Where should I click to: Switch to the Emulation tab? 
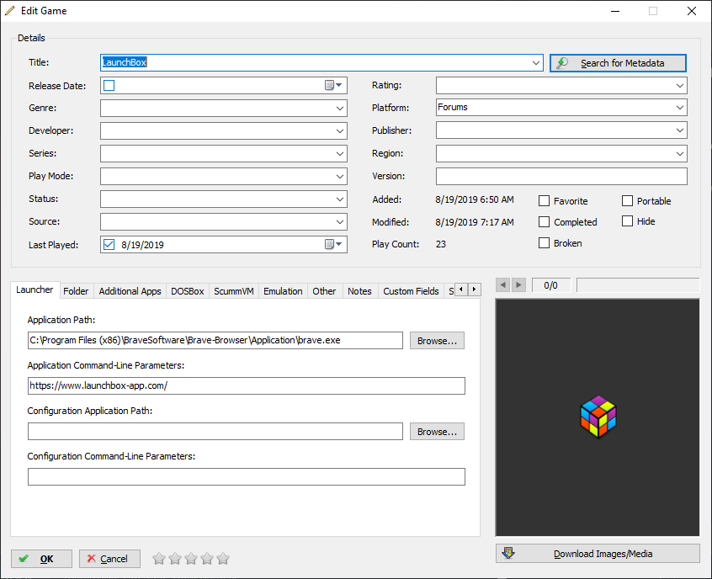click(283, 291)
